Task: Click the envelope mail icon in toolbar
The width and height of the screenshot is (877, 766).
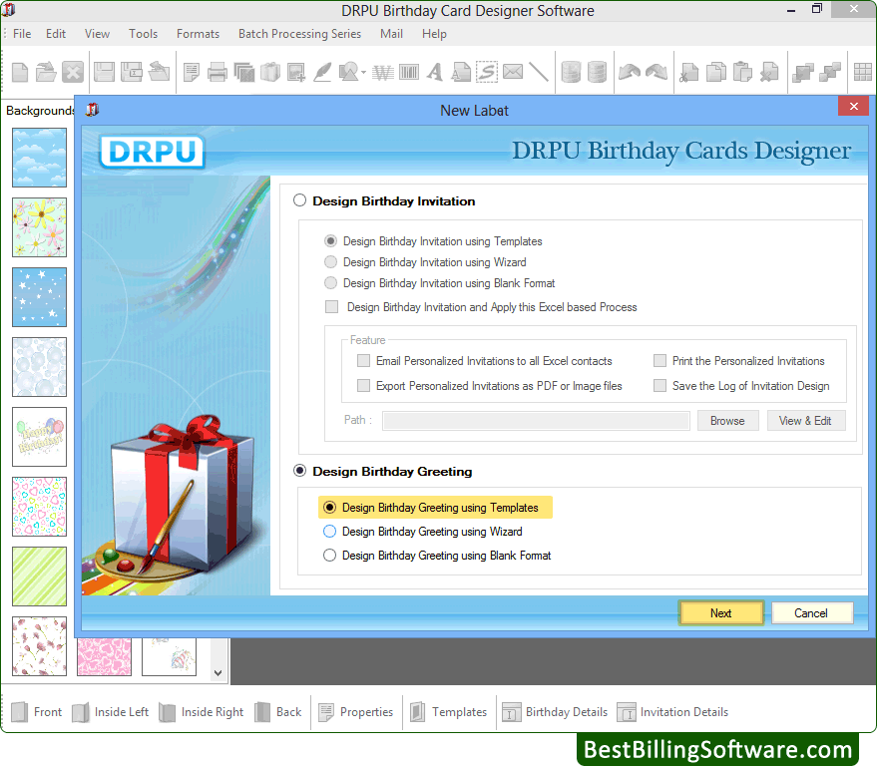Action: (513, 72)
